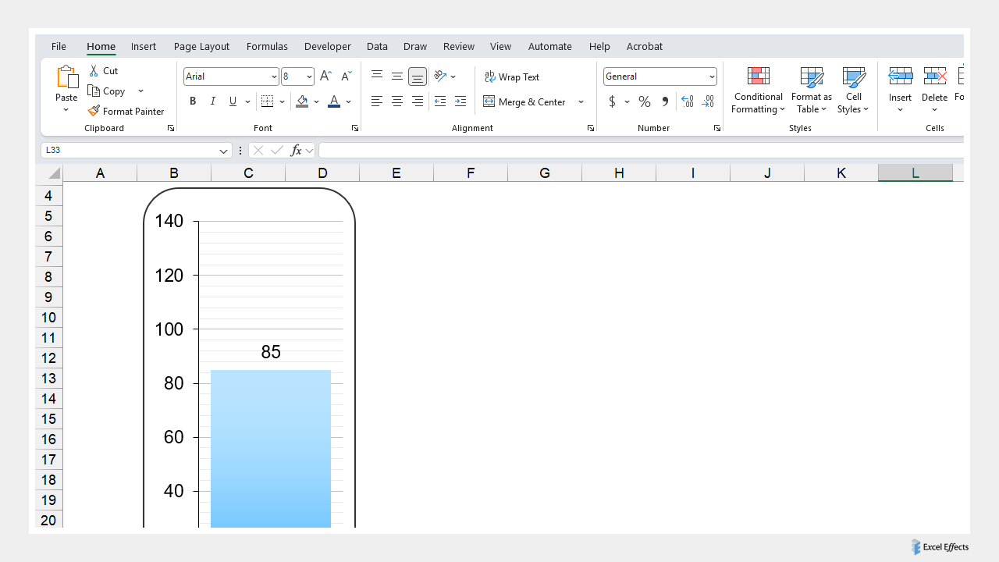Screen dimensions: 999x562
Task: Click the Center horizontal alignment icon
Action: click(397, 101)
